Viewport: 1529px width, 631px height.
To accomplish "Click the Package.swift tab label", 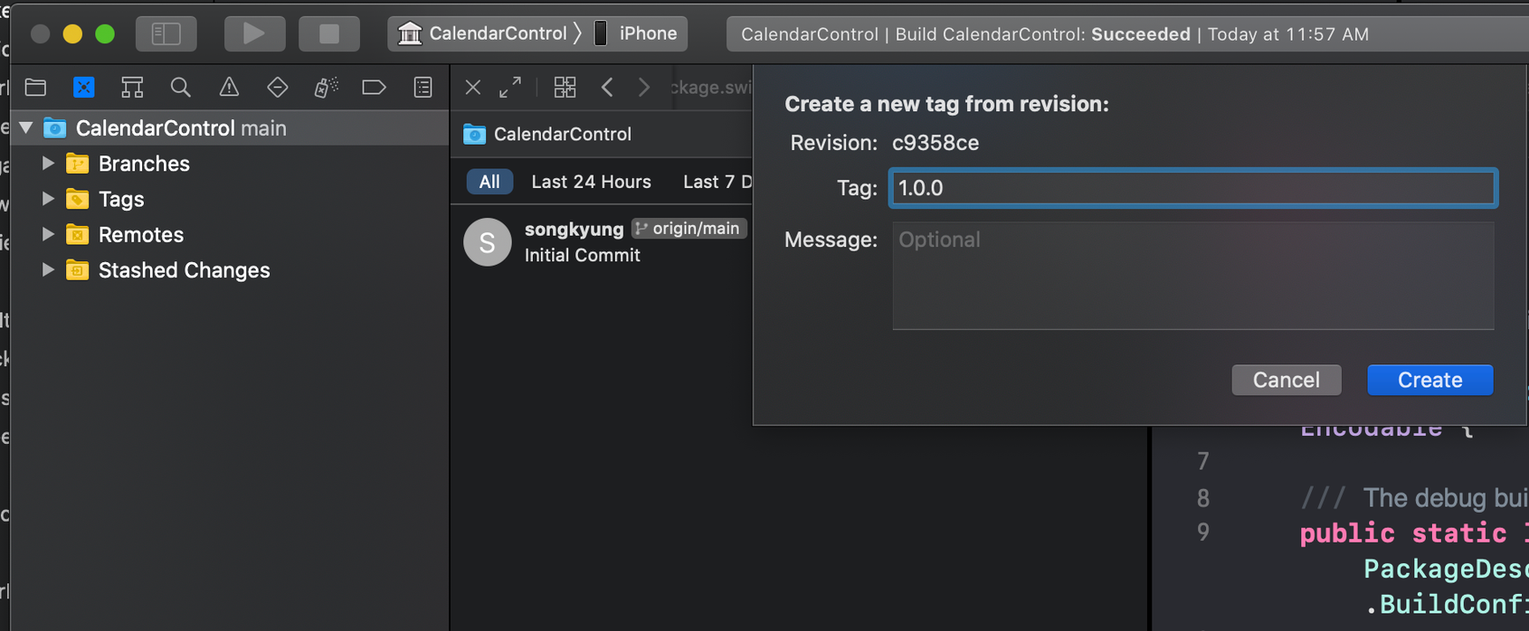I will (x=712, y=88).
